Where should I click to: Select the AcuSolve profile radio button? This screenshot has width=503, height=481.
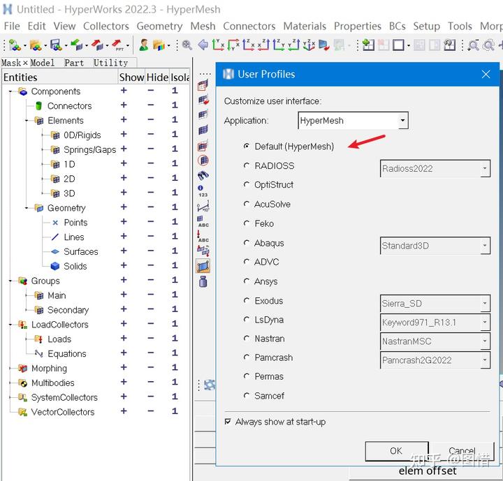(247, 204)
